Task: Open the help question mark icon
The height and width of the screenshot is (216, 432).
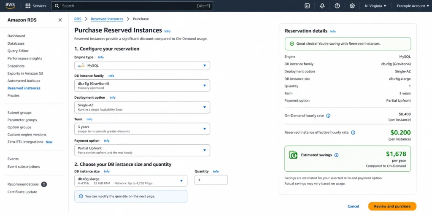Action: [337, 6]
